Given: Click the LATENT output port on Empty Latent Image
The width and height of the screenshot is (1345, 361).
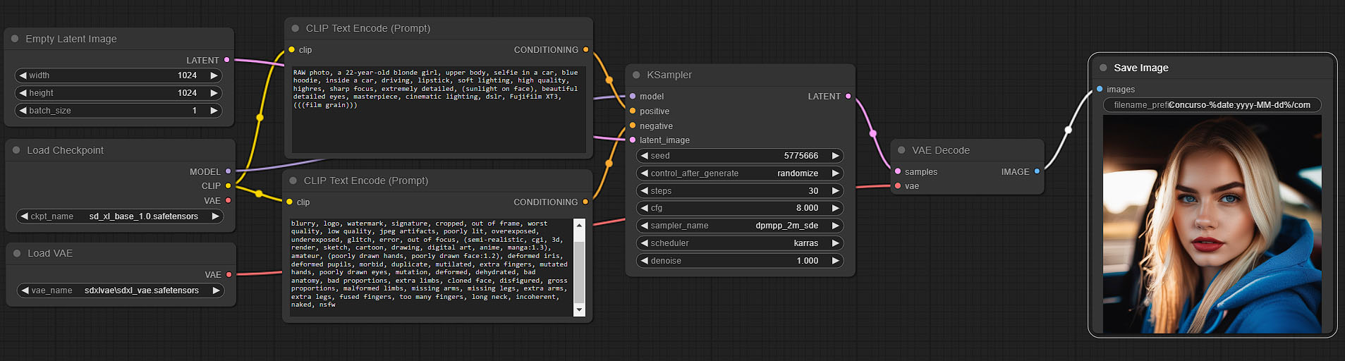Looking at the screenshot, I should tap(226, 60).
